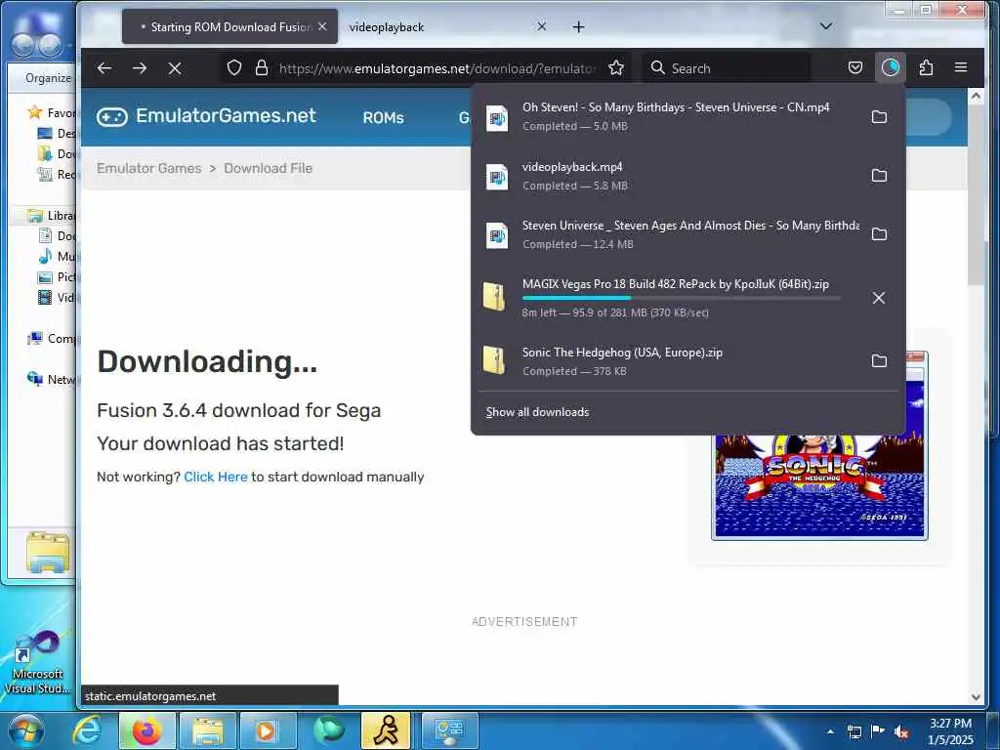Open the Windows Start menu
Screen dimensions: 1000x750
pyautogui.click(x=25, y=730)
